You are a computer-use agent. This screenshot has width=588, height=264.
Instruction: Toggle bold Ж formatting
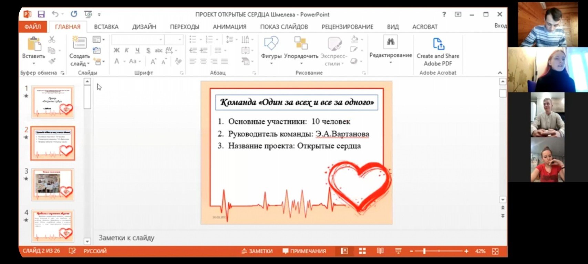(116, 51)
